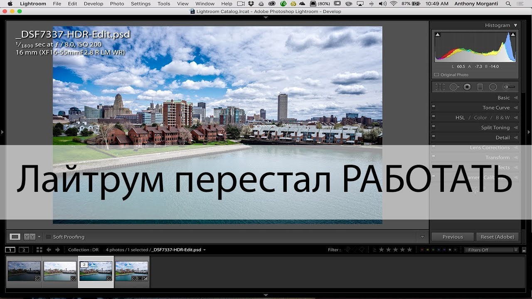Show the left panel group
The height and width of the screenshot is (299, 532).
[x=2, y=132]
